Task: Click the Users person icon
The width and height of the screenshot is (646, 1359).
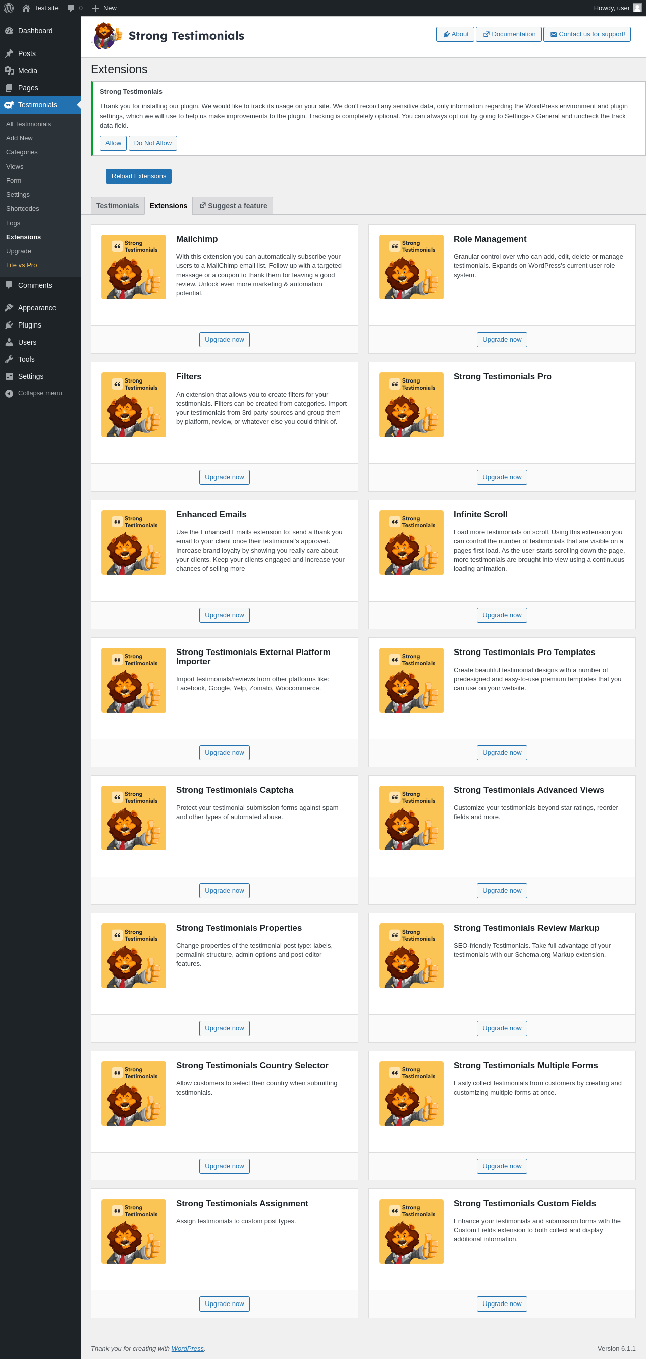Action: click(x=9, y=342)
